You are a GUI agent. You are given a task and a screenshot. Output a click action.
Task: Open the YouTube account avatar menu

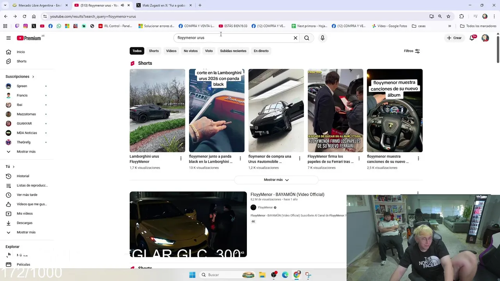pos(485,38)
